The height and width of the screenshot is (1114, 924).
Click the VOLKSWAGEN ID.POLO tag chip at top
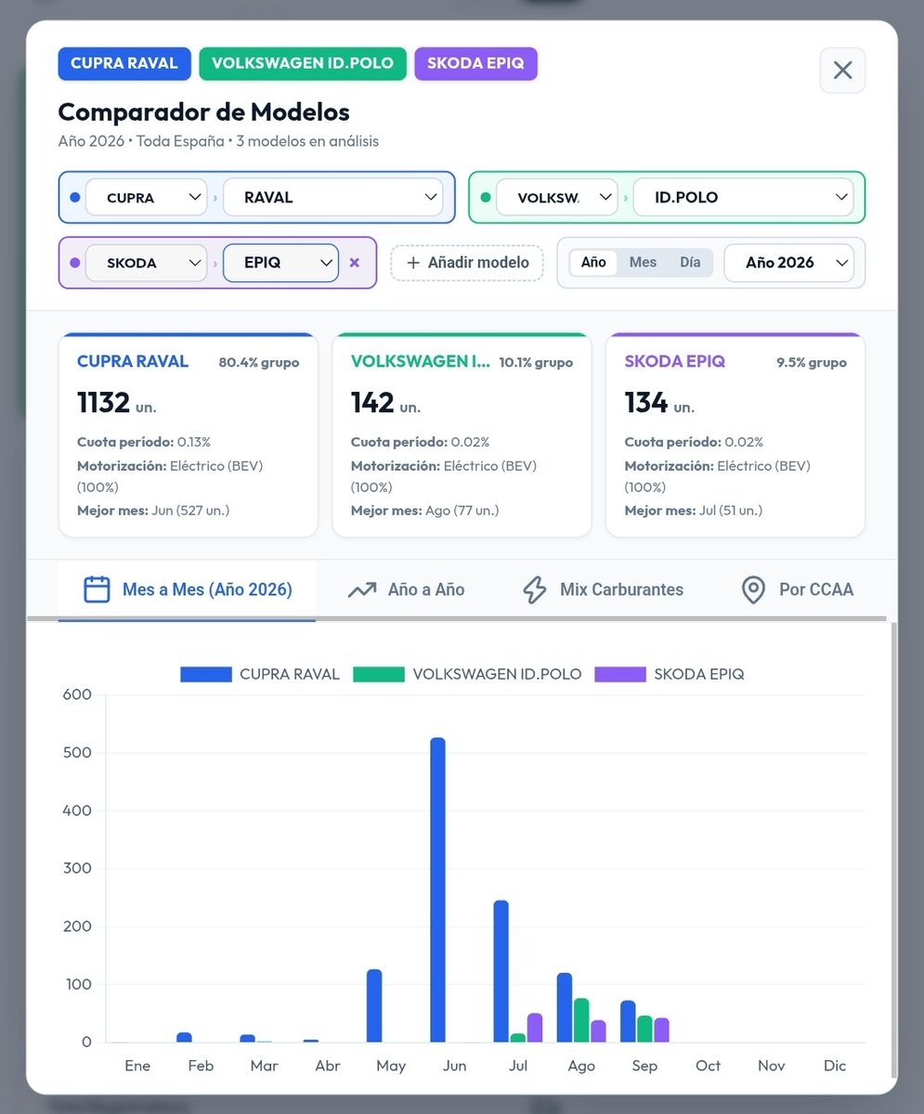point(303,64)
